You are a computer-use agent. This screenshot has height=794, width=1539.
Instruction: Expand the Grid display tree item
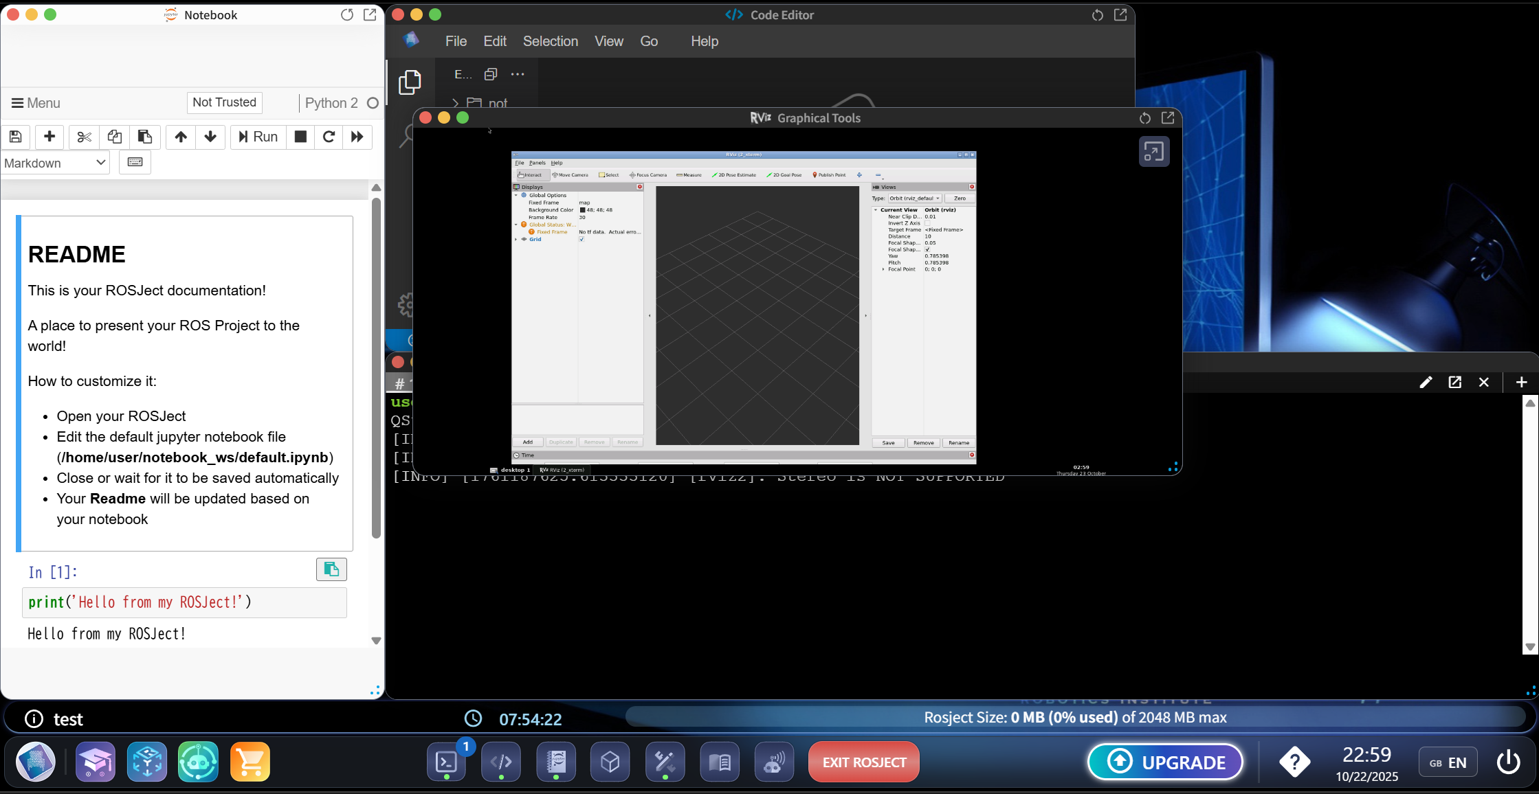[516, 240]
